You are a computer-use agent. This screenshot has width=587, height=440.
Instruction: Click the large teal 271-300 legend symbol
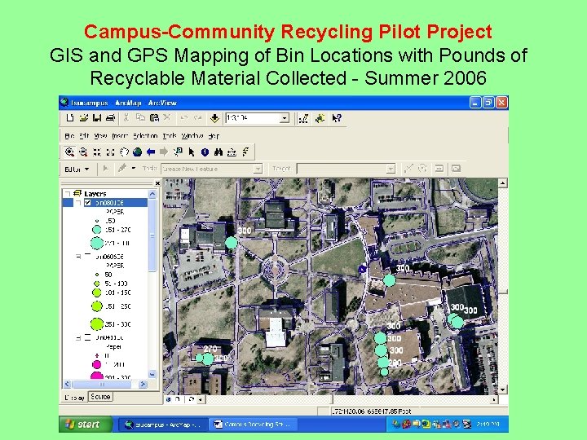(x=97, y=243)
